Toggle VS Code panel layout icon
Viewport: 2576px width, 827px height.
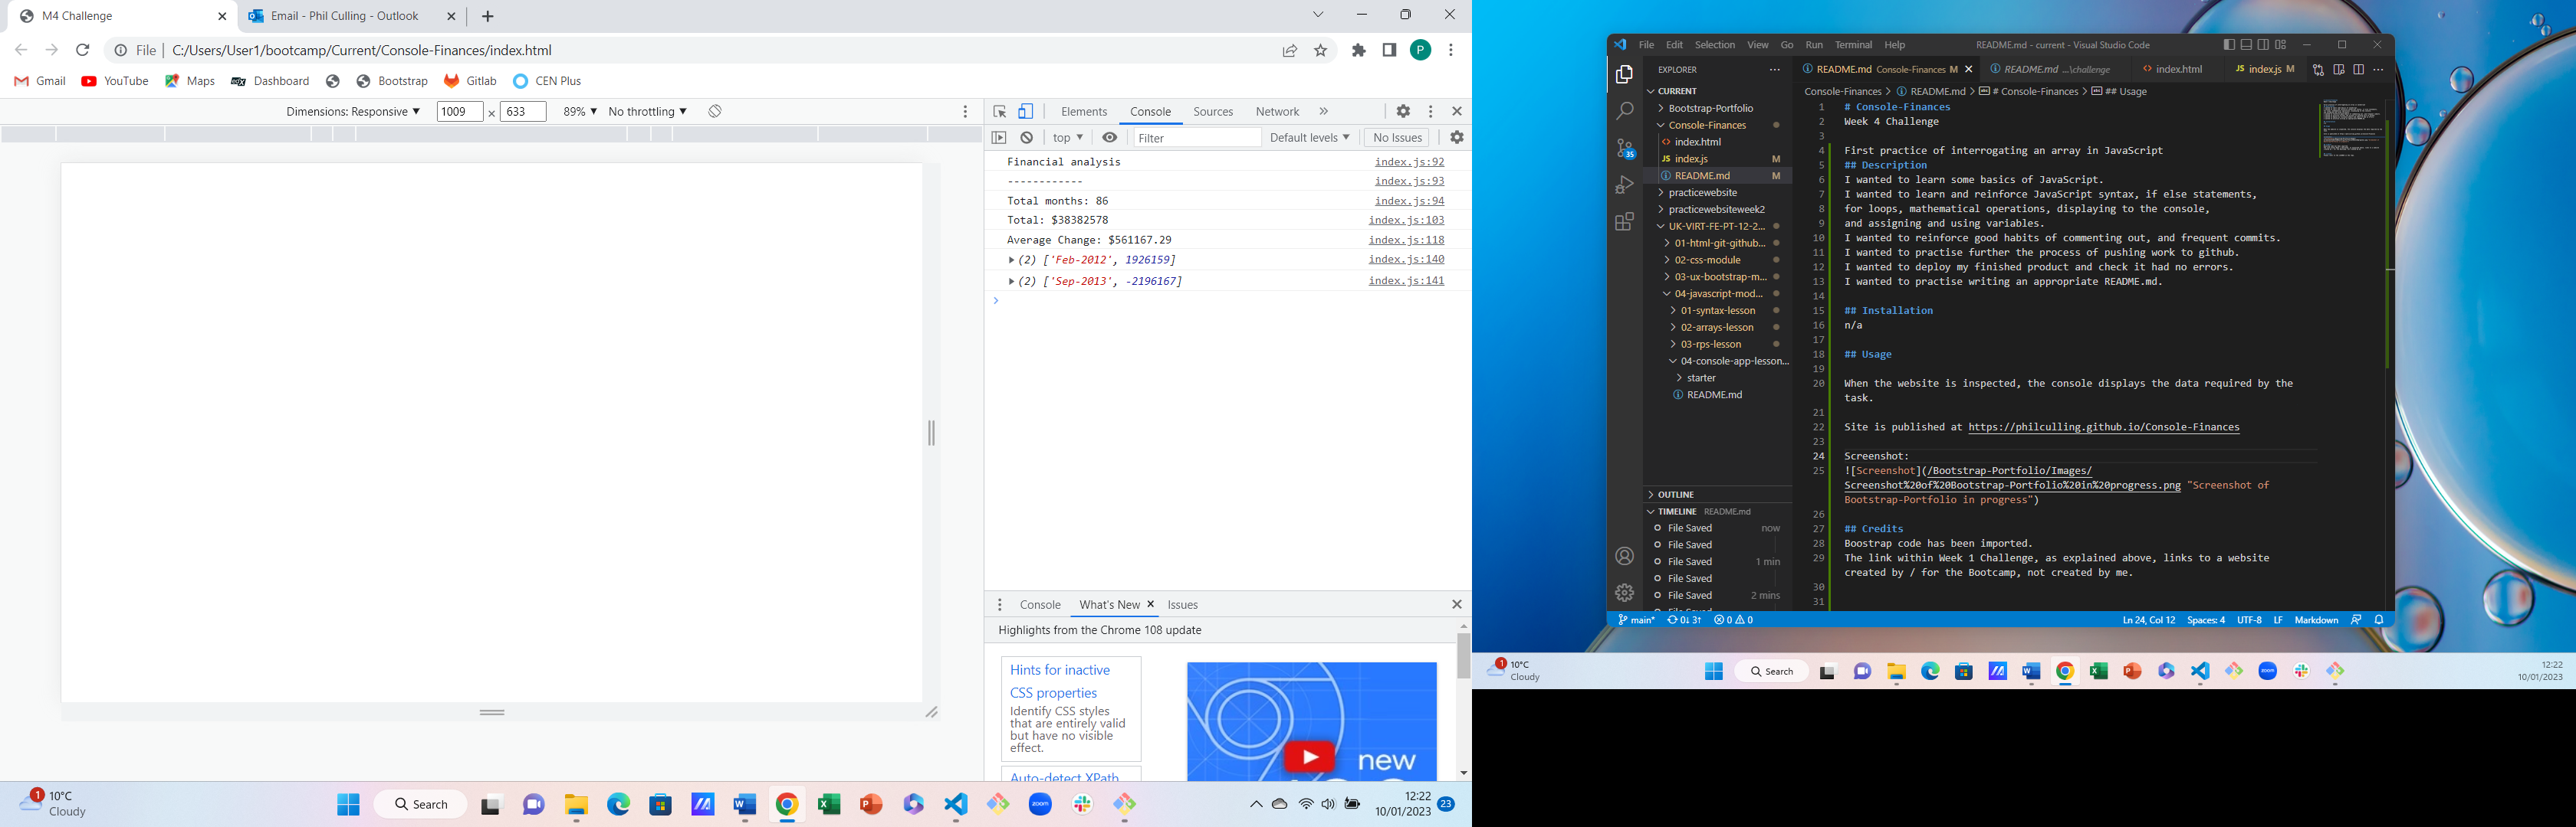(2246, 45)
